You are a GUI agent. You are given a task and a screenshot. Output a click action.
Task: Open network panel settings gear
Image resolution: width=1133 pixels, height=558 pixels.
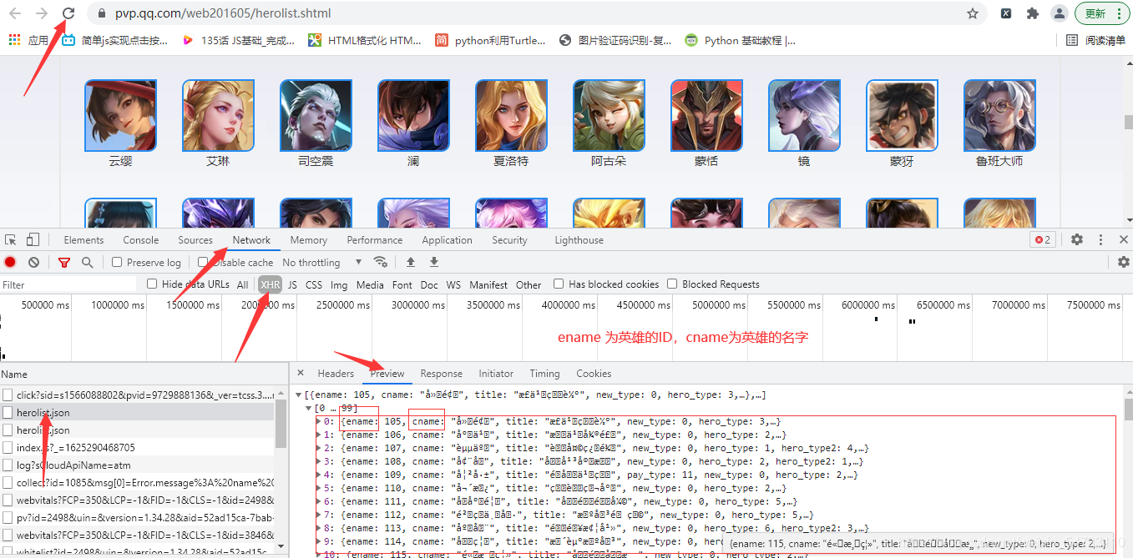(1124, 262)
